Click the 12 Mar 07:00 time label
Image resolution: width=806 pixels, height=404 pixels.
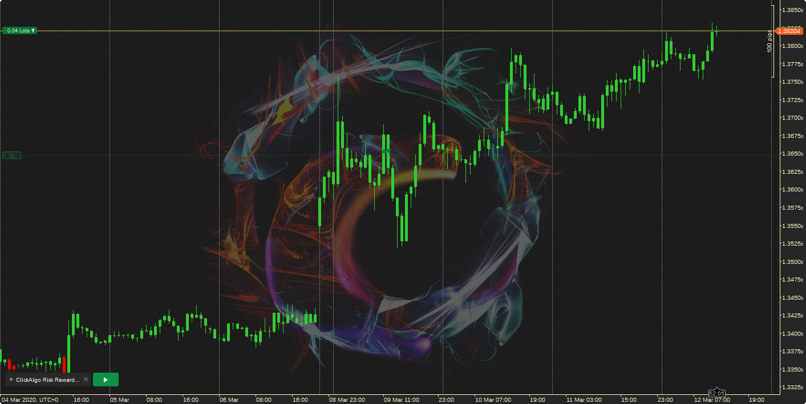pyautogui.click(x=712, y=400)
